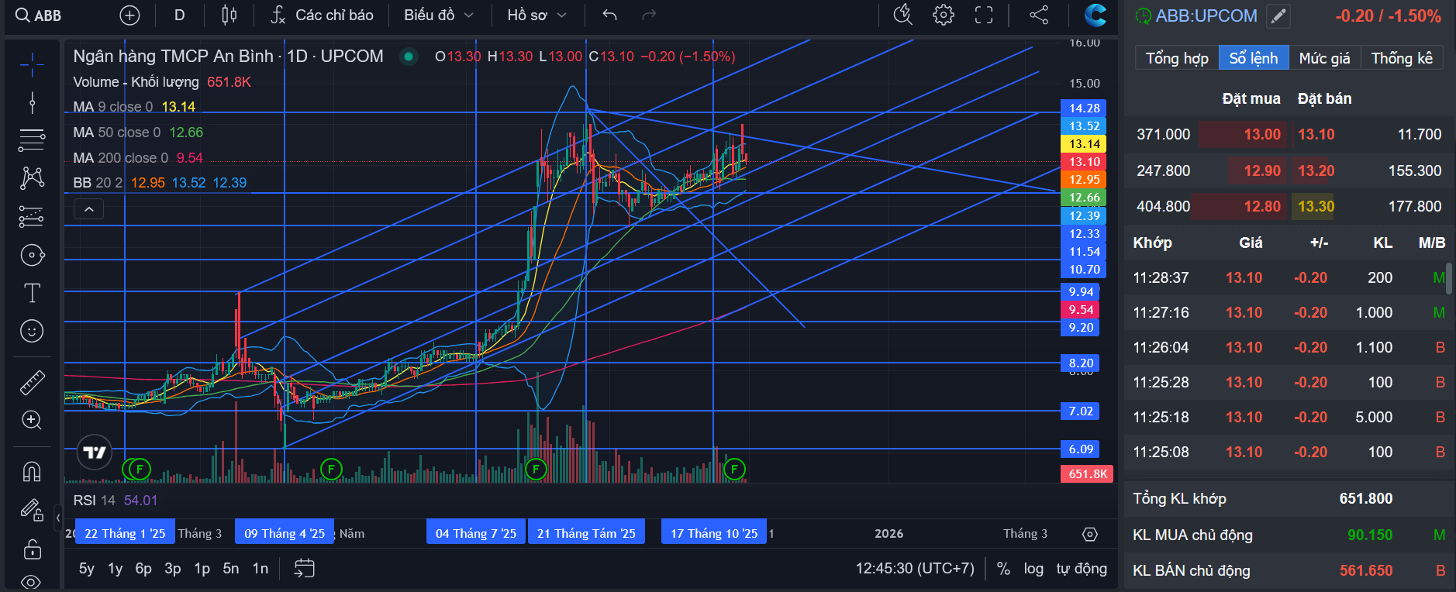Set the time range to 5y
Viewport: 1456px width, 592px height.
point(87,569)
